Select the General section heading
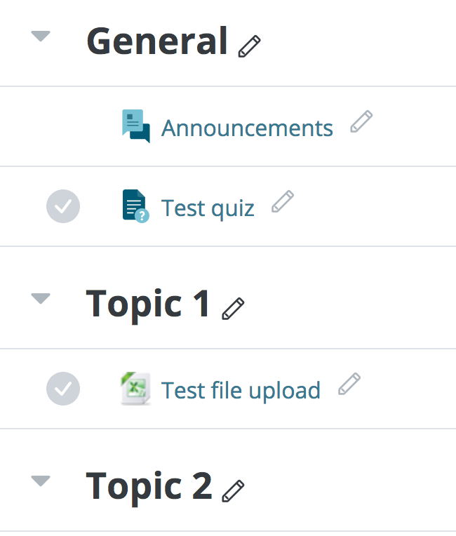 point(157,41)
